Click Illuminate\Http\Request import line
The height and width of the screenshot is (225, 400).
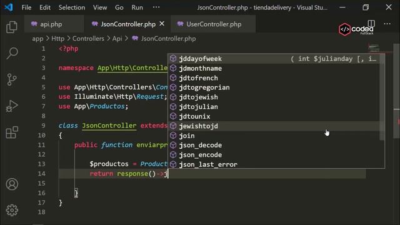pos(113,97)
